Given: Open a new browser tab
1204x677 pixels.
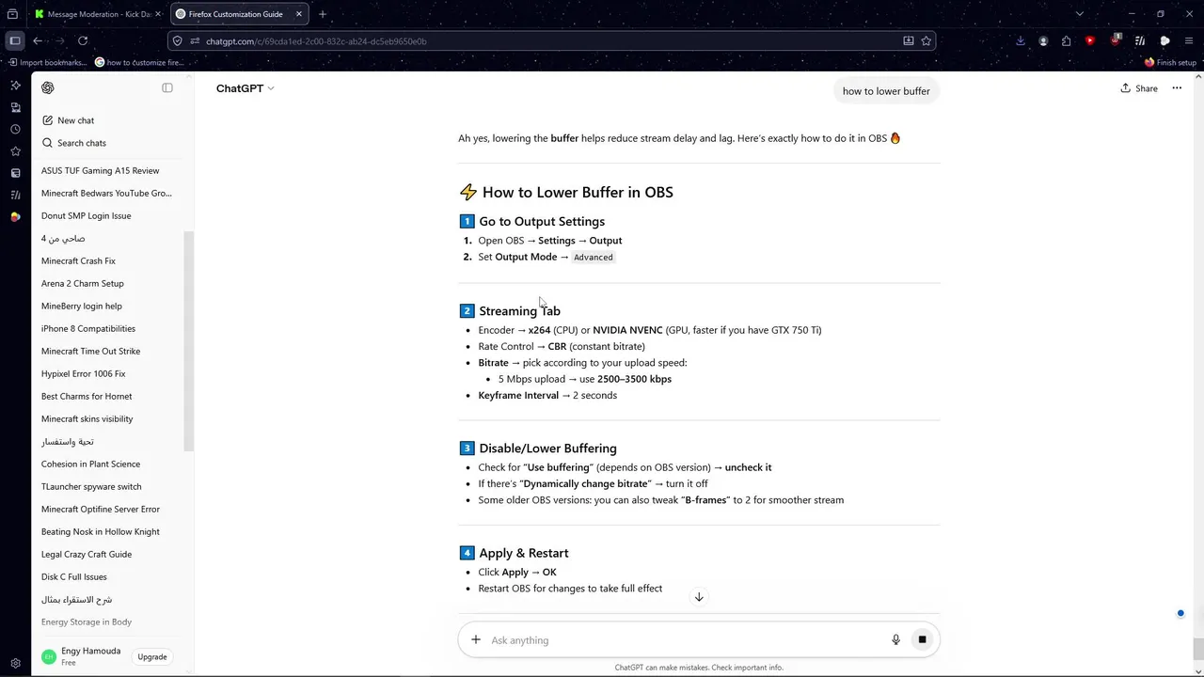Looking at the screenshot, I should pos(323,14).
